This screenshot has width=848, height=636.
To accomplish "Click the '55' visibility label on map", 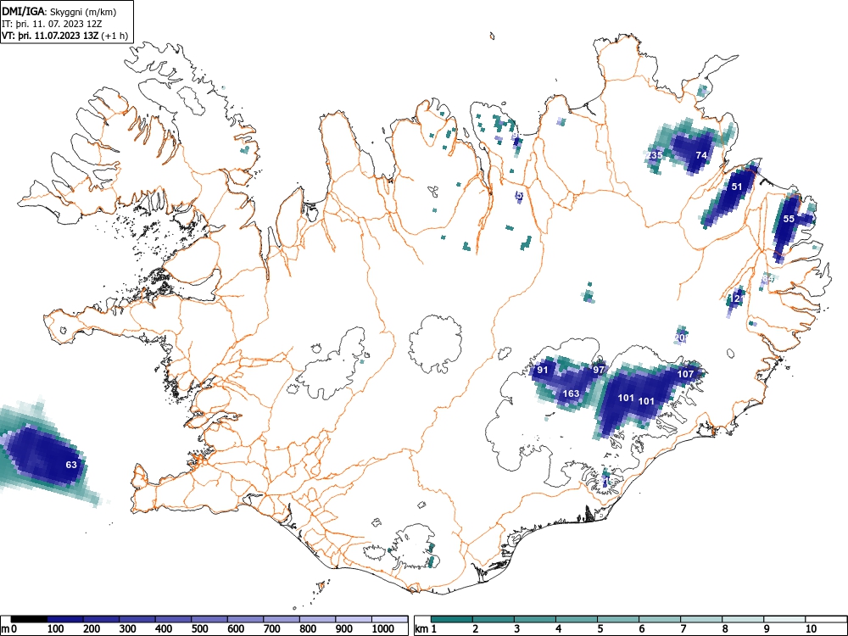I will 789,219.
